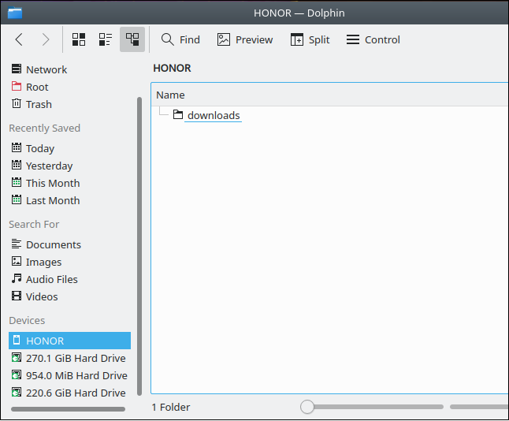Click the 270.1 GiB drive icon

tap(17, 357)
